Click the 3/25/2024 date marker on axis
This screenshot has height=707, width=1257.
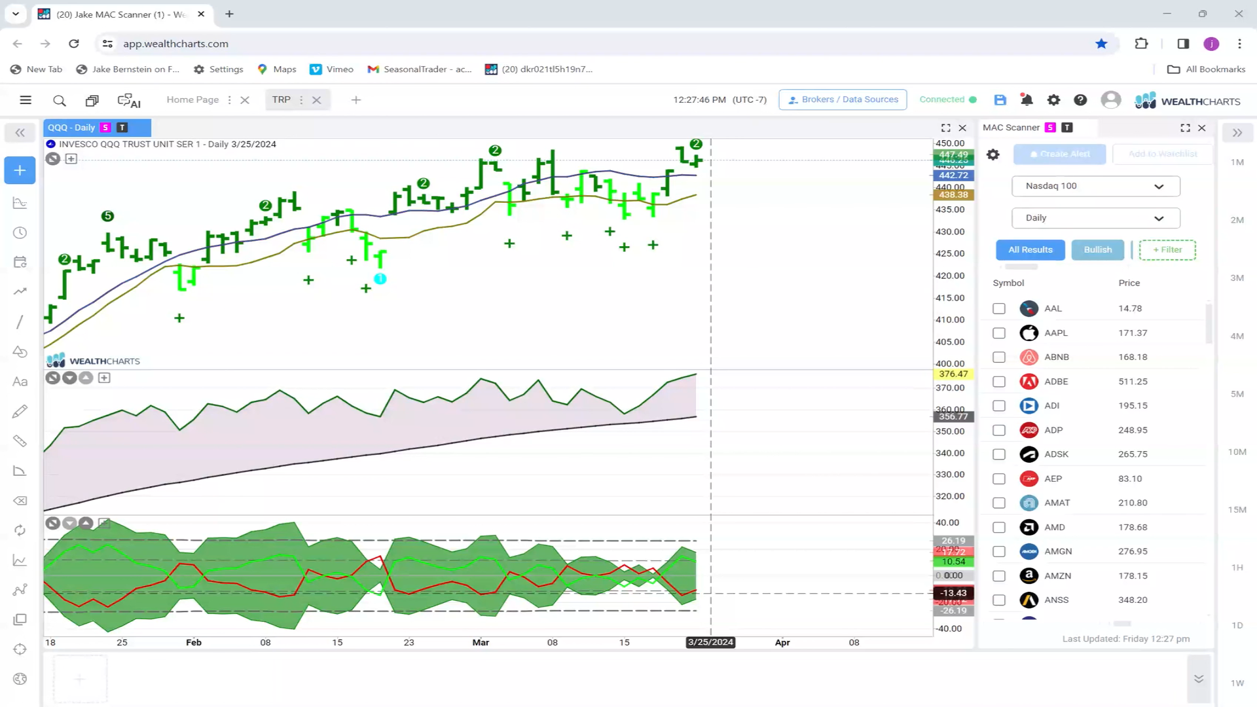pos(710,642)
